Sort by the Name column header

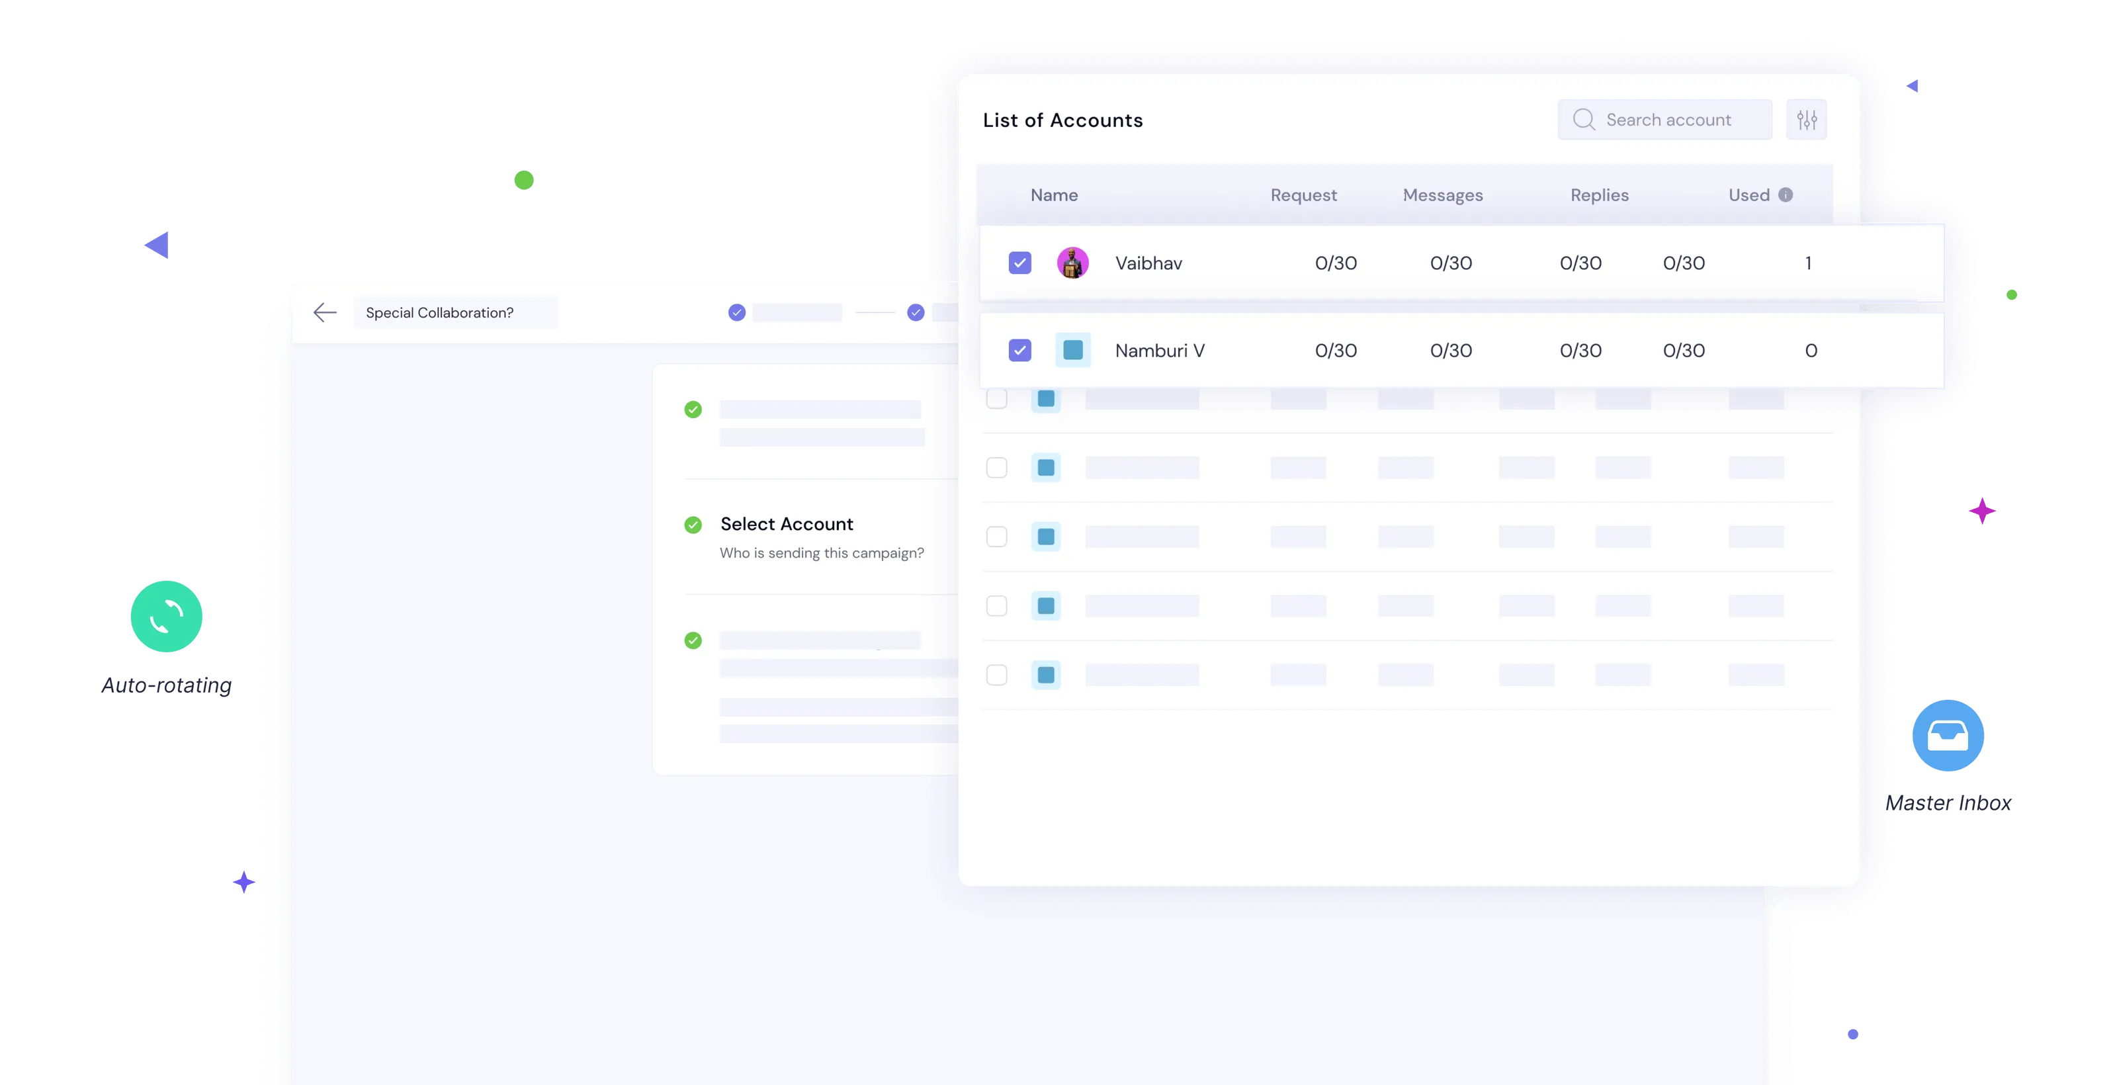pos(1054,195)
